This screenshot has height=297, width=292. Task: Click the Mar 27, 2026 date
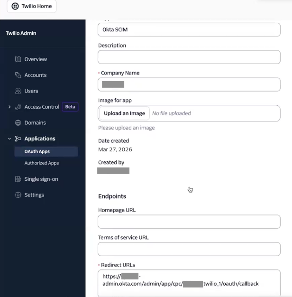[115, 149]
